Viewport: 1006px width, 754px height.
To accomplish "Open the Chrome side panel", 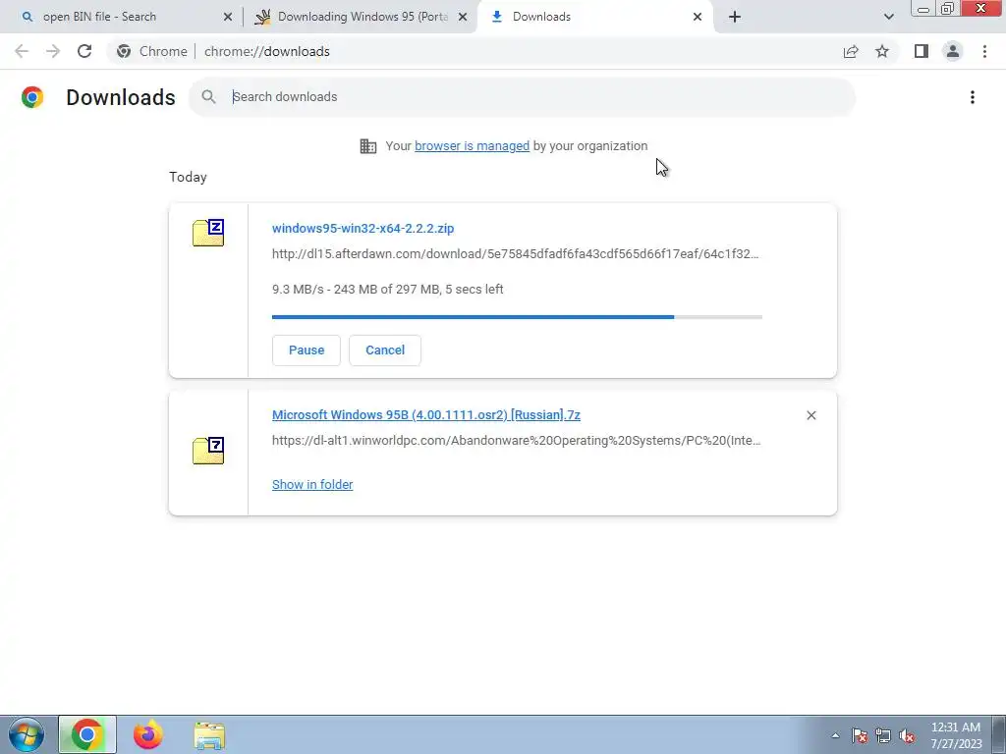I will (922, 51).
